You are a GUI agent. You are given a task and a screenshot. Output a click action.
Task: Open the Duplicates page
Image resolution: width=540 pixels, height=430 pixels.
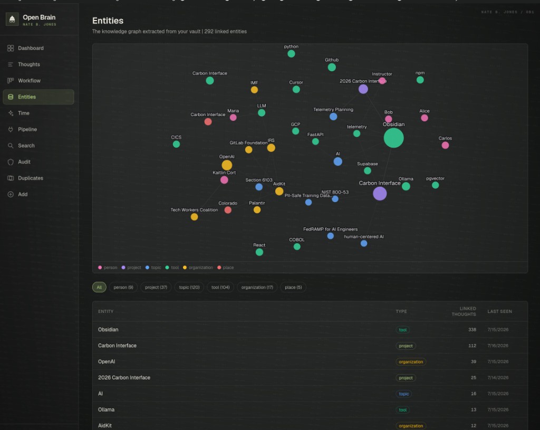coord(38,178)
